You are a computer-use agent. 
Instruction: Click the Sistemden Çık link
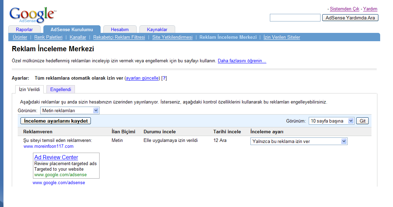click(x=344, y=9)
